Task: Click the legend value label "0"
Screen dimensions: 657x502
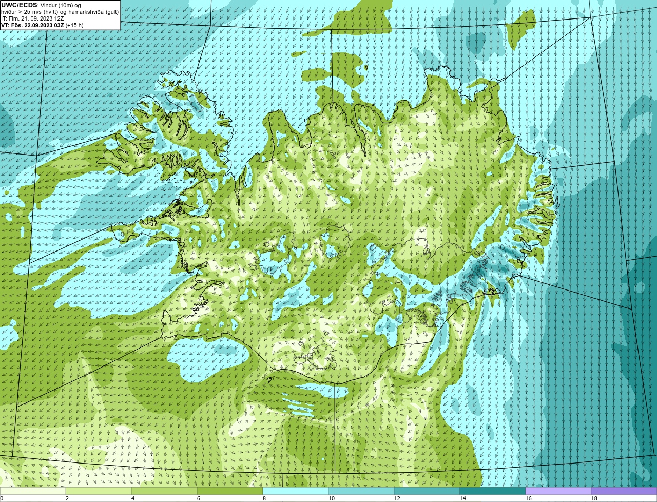Action: (2, 498)
